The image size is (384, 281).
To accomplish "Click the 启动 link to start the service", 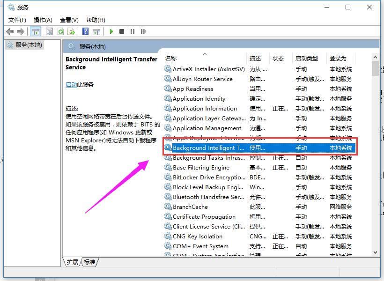I will point(71,85).
